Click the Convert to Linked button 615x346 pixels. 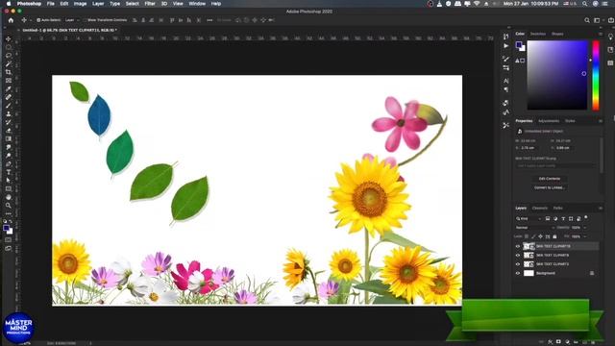coord(549,187)
